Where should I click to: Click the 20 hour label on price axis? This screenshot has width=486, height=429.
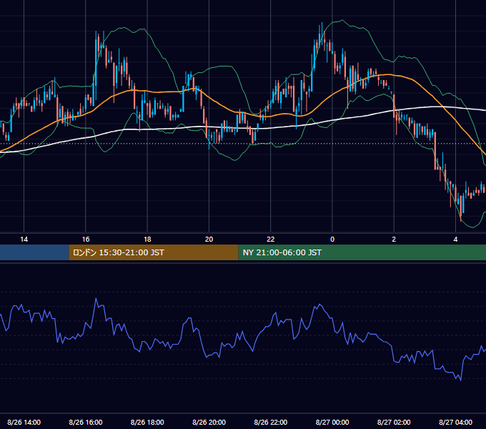209,240
